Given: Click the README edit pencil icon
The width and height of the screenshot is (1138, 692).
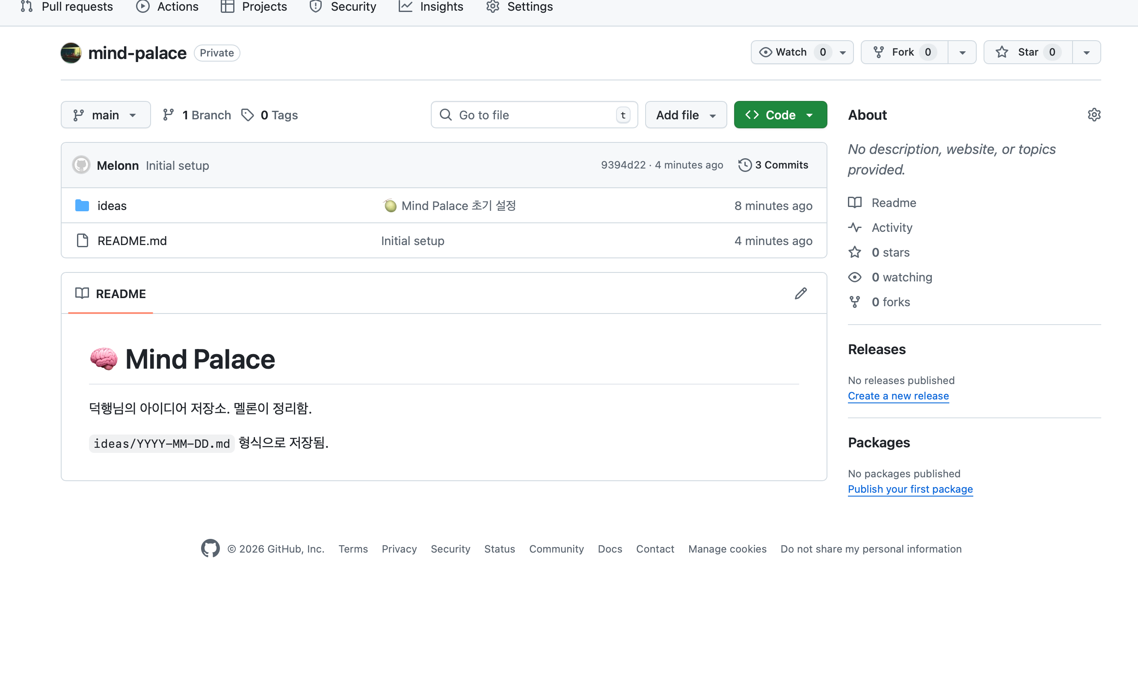Looking at the screenshot, I should coord(800,293).
